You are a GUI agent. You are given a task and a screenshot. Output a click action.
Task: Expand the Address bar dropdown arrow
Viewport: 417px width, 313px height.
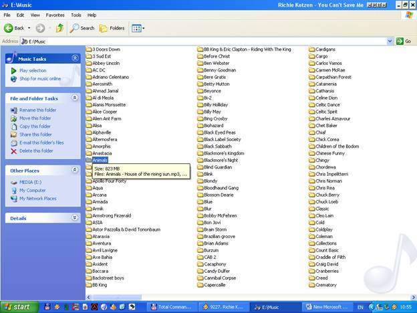pyautogui.click(x=390, y=41)
